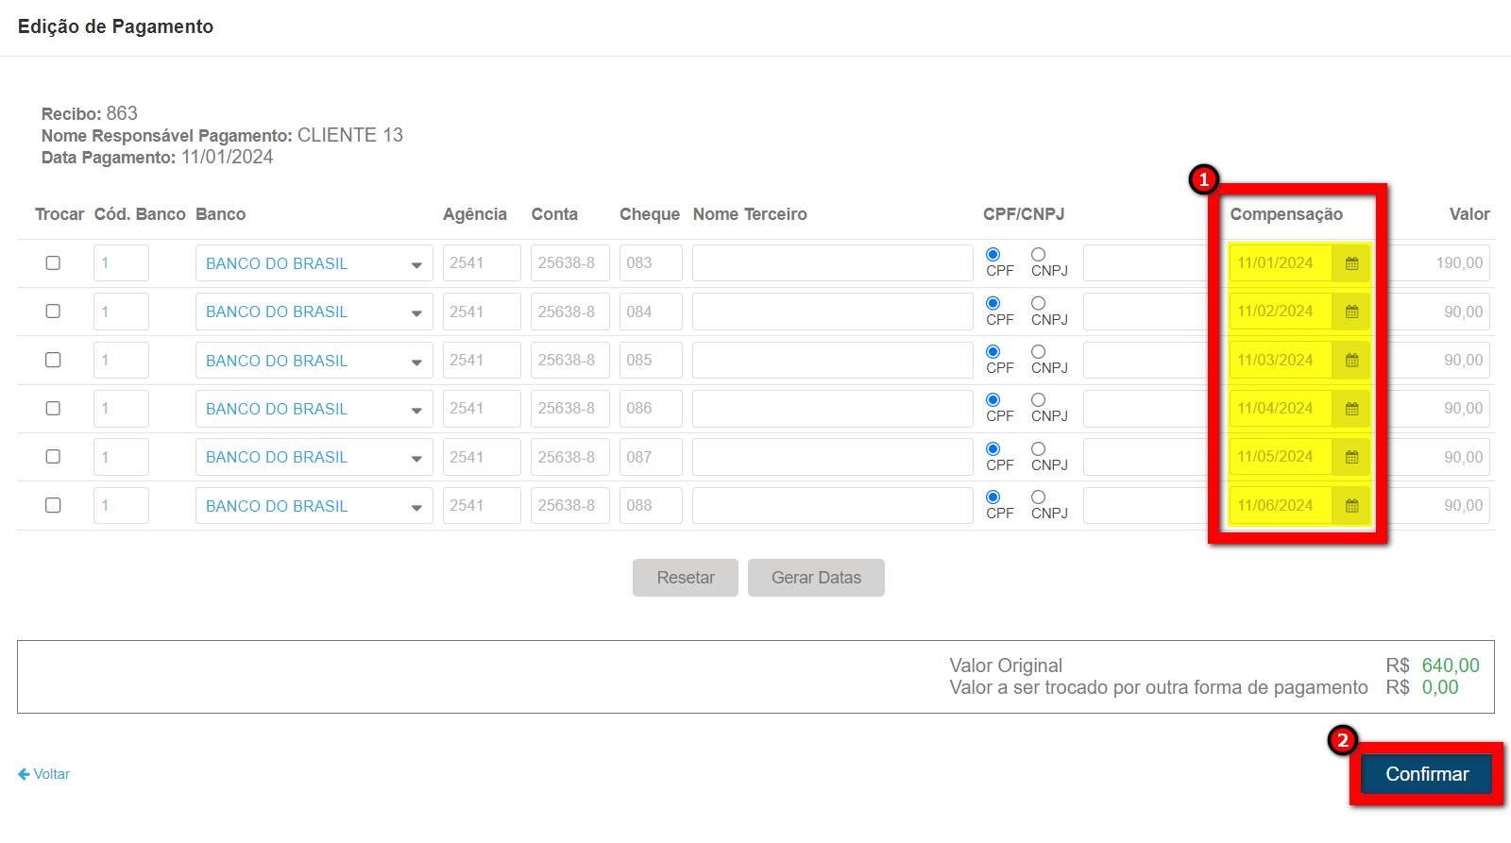Expand the Banco dropdown for cheque 085

[x=314, y=361]
